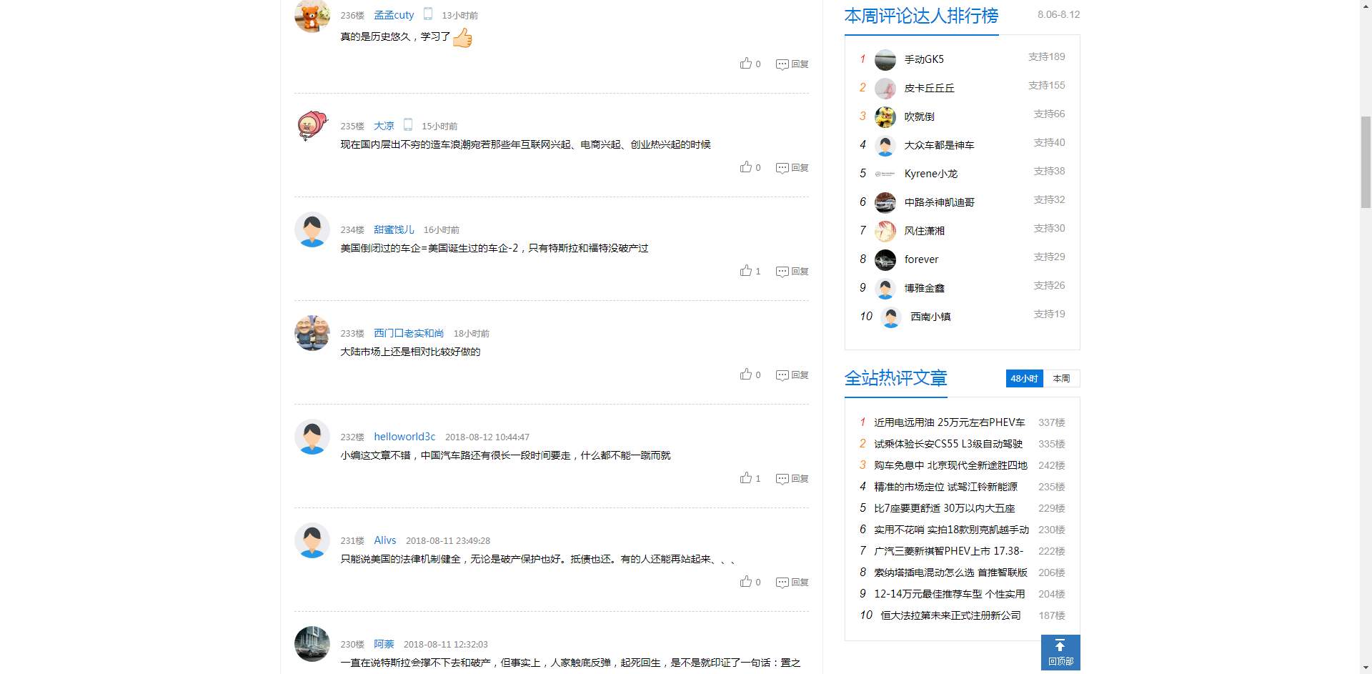The width and height of the screenshot is (1372, 674).
Task: Open user profile of helloworld3c
Action: [404, 437]
